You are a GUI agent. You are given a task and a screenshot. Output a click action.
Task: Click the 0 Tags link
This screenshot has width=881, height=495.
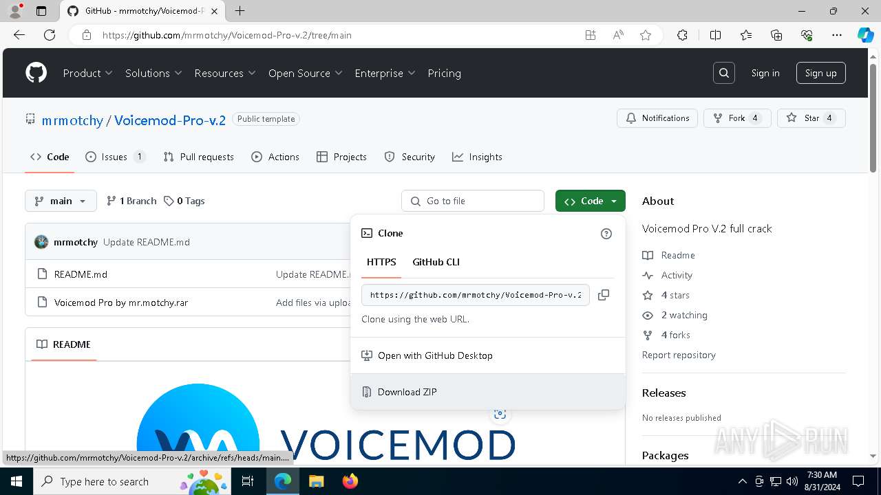(184, 201)
